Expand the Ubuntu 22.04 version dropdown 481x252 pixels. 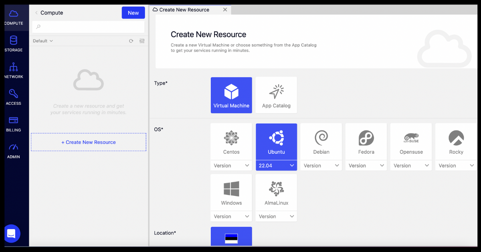(276, 165)
